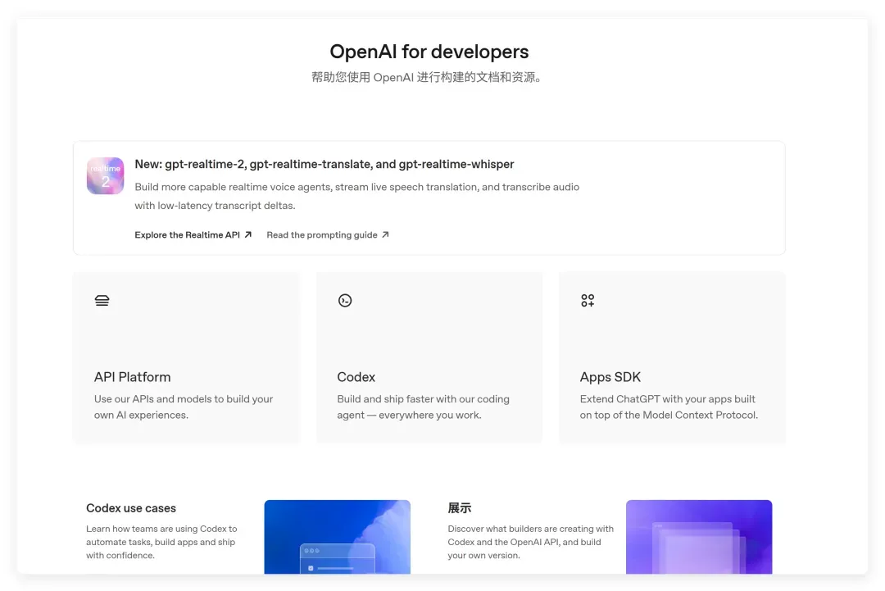Click the New: gpt-realtime-2 announcement headline
The height and width of the screenshot is (591, 885).
coord(324,164)
